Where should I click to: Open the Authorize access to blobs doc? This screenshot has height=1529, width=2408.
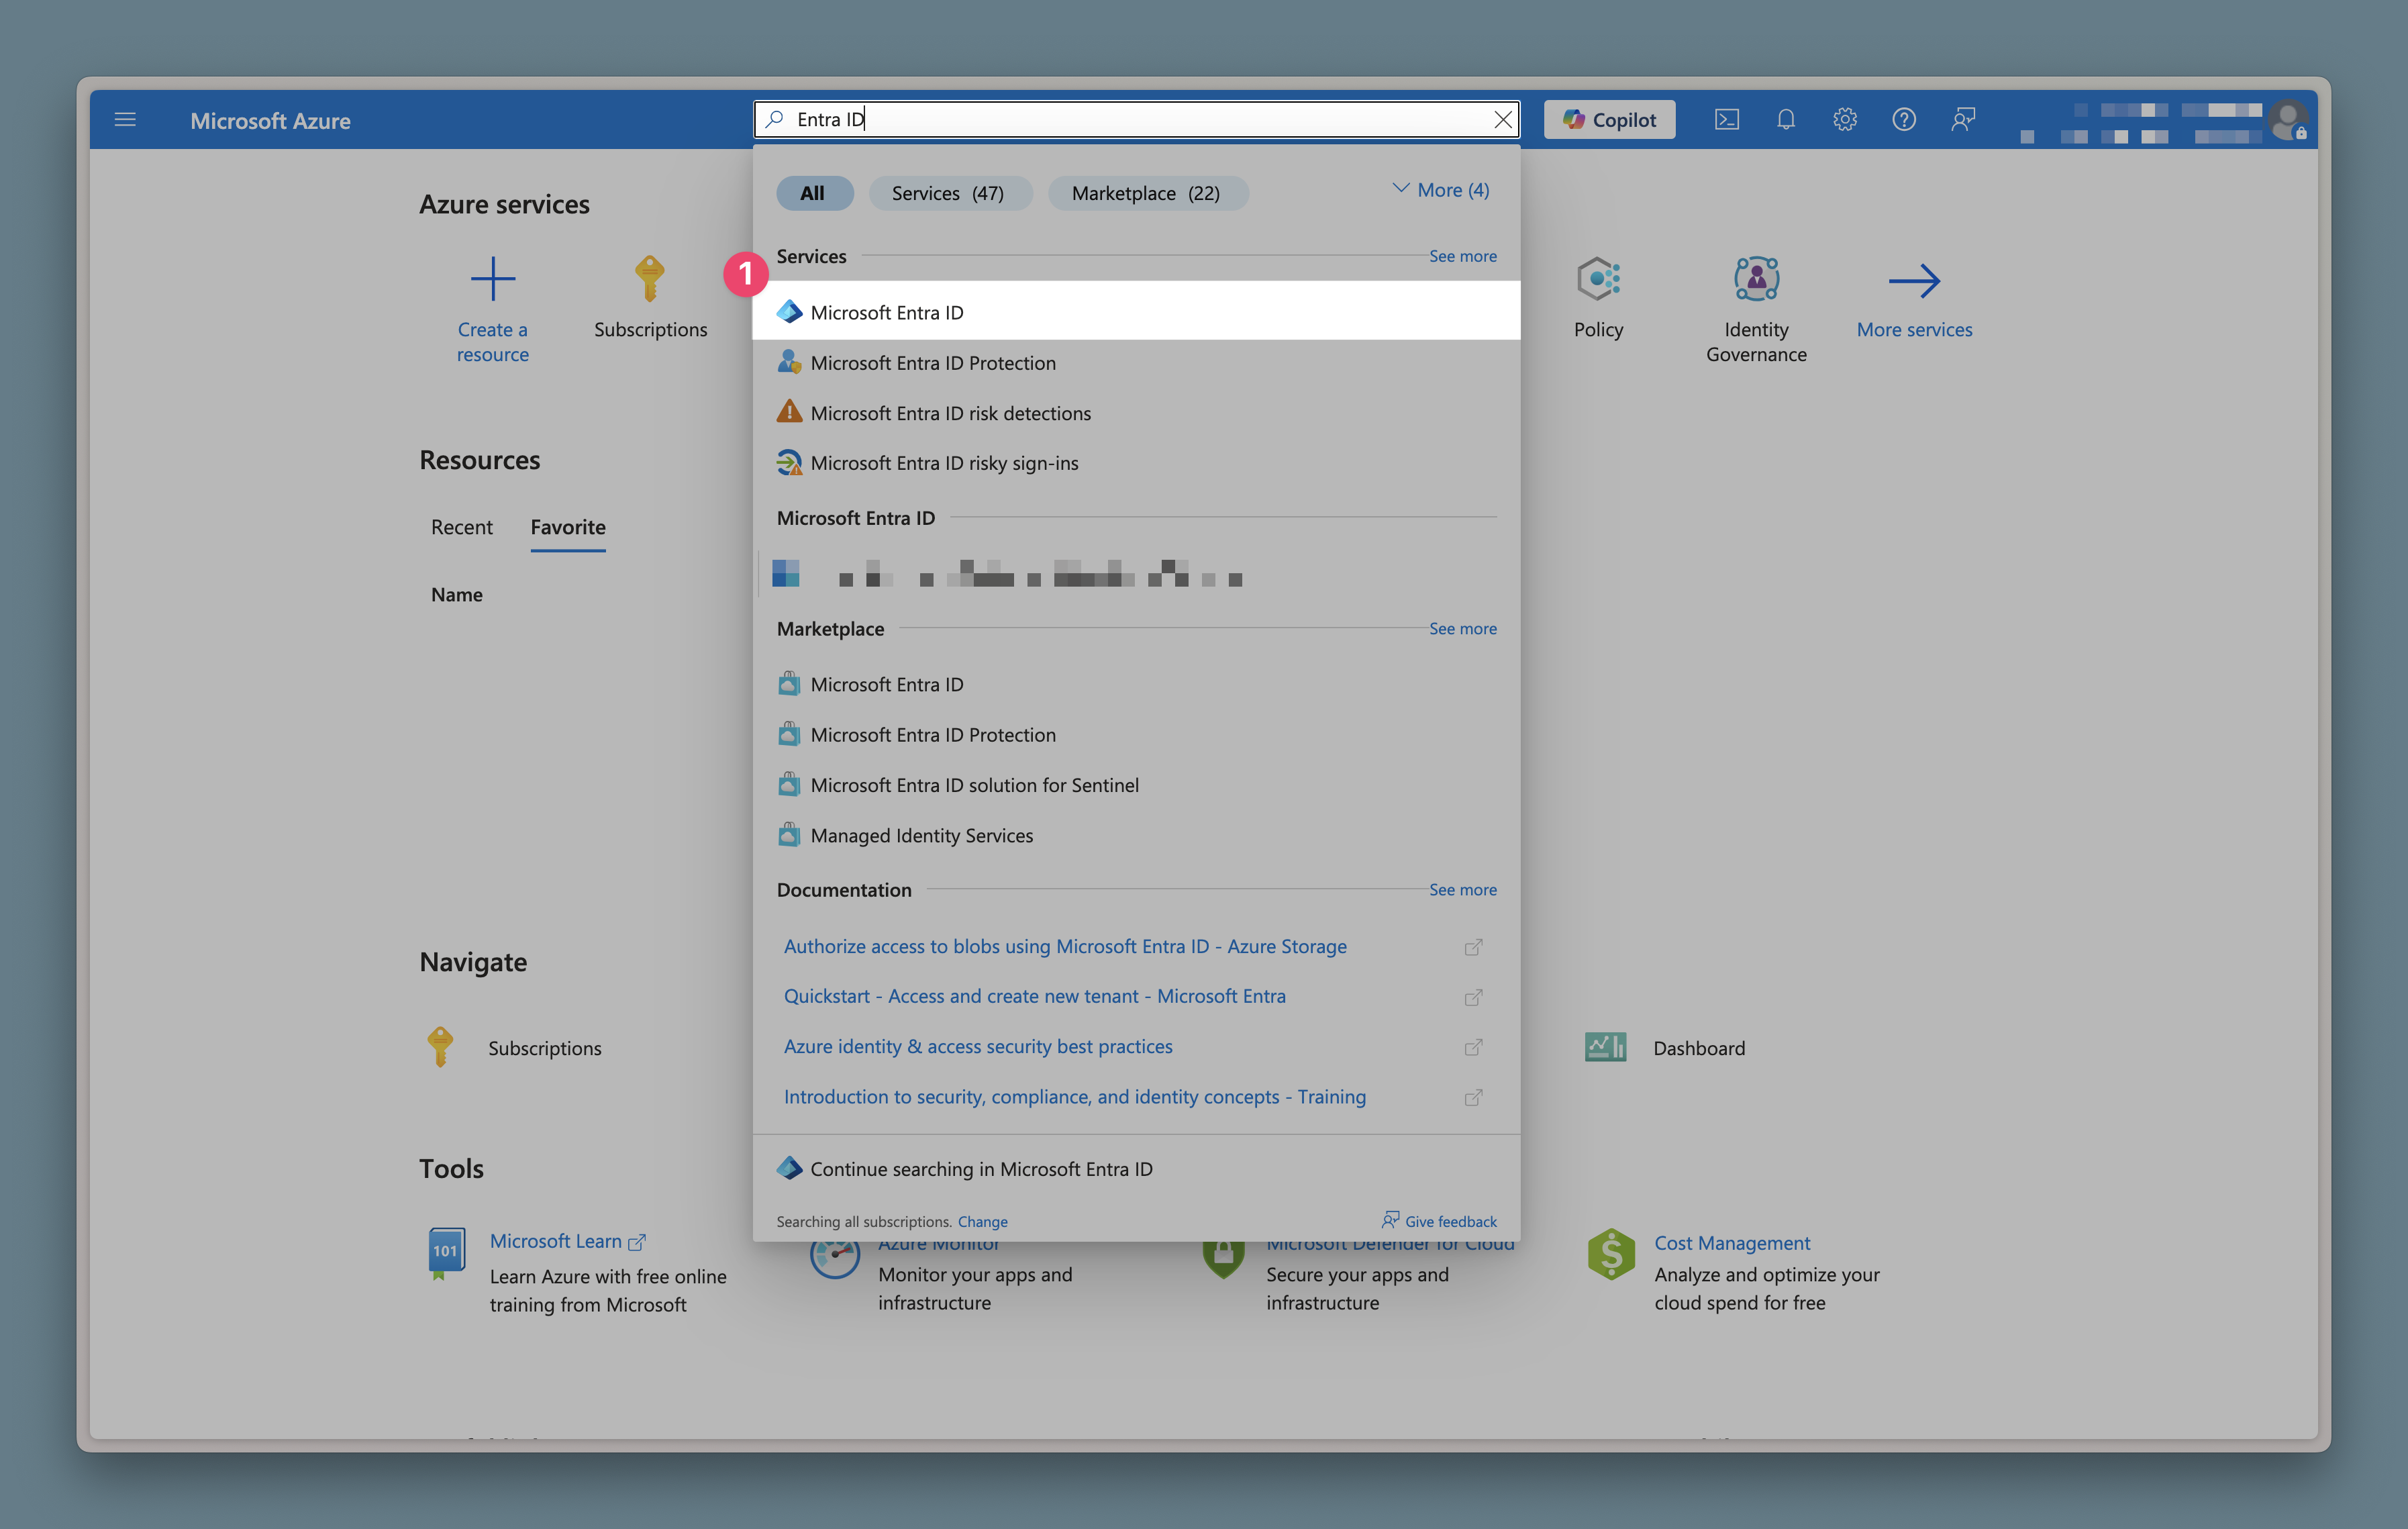pyautogui.click(x=1065, y=946)
